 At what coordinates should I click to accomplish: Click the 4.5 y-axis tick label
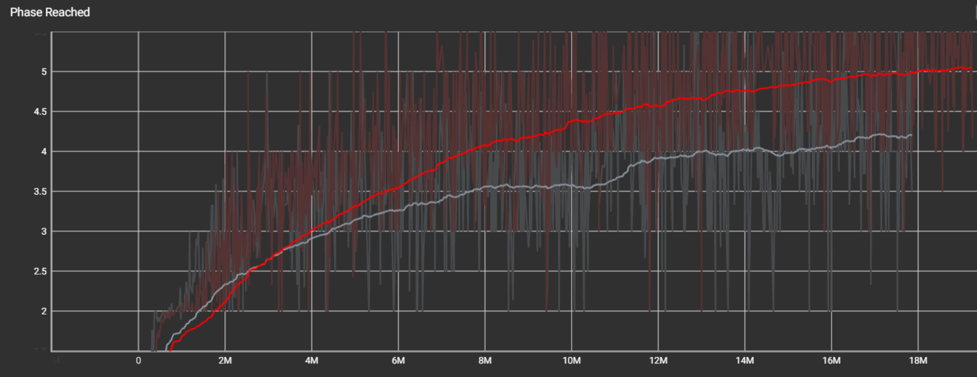point(40,112)
